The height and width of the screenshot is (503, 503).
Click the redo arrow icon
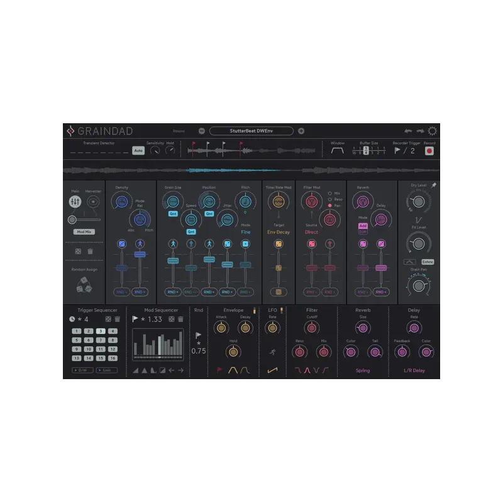pyautogui.click(x=420, y=131)
